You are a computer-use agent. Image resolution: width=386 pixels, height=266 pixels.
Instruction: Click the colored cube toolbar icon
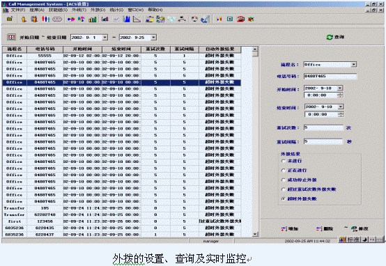[x=251, y=19]
